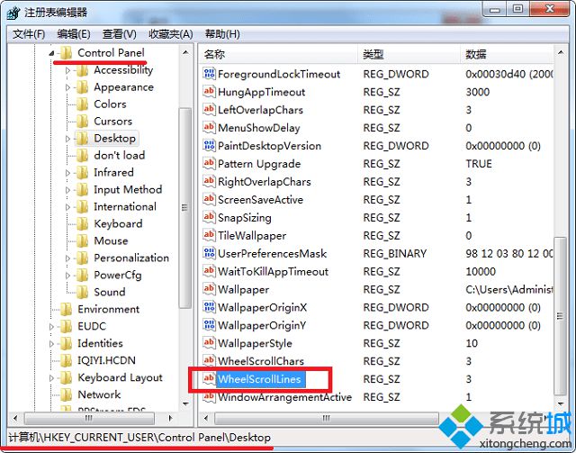Click the TileWallpaper string icon
The width and height of the screenshot is (576, 453).
209,235
